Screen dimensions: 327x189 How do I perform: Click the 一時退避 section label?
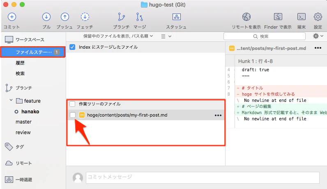coord(24,180)
